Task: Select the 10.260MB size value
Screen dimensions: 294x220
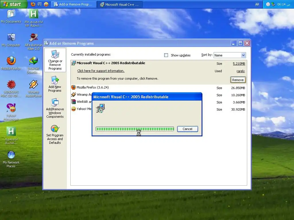Action: pyautogui.click(x=238, y=95)
